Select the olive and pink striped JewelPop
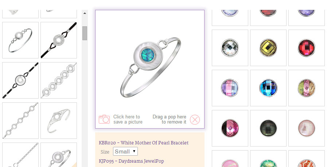The width and height of the screenshot is (327, 167). click(306, 88)
